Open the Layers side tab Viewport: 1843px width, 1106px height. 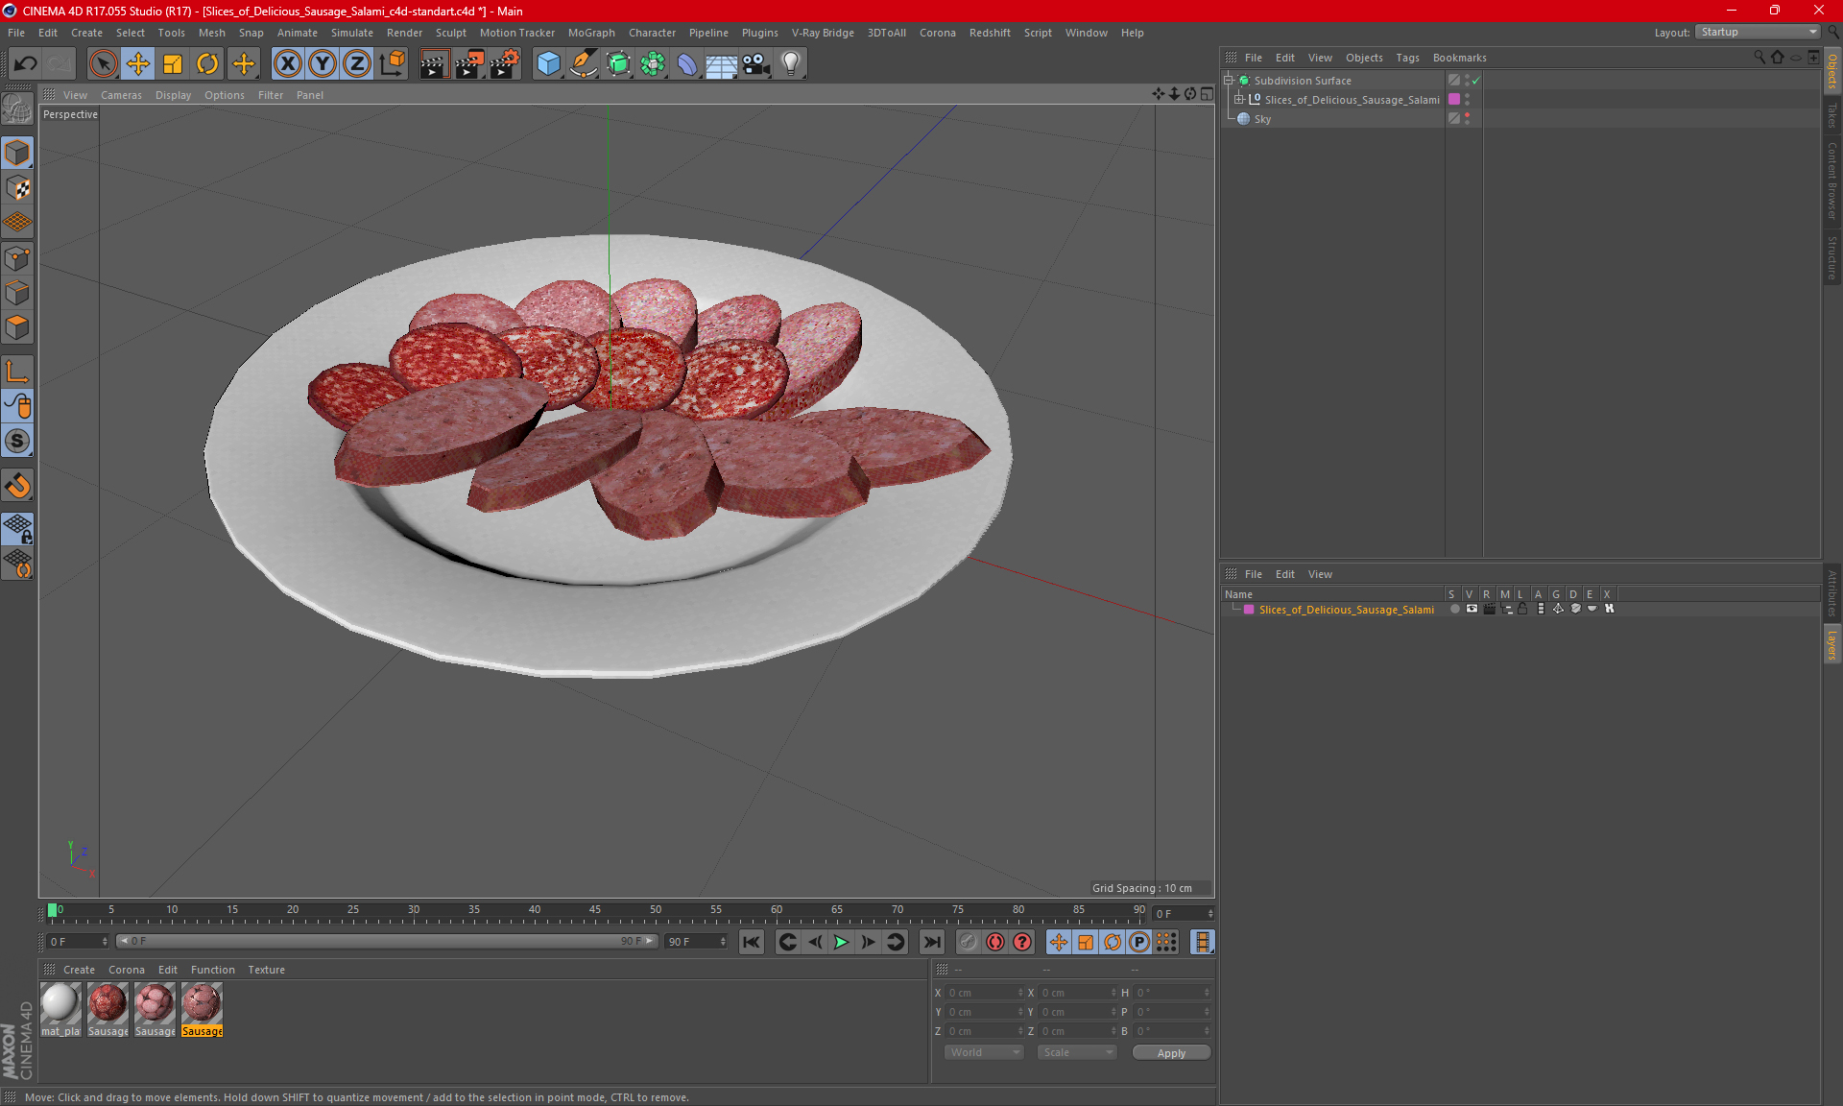click(1832, 644)
